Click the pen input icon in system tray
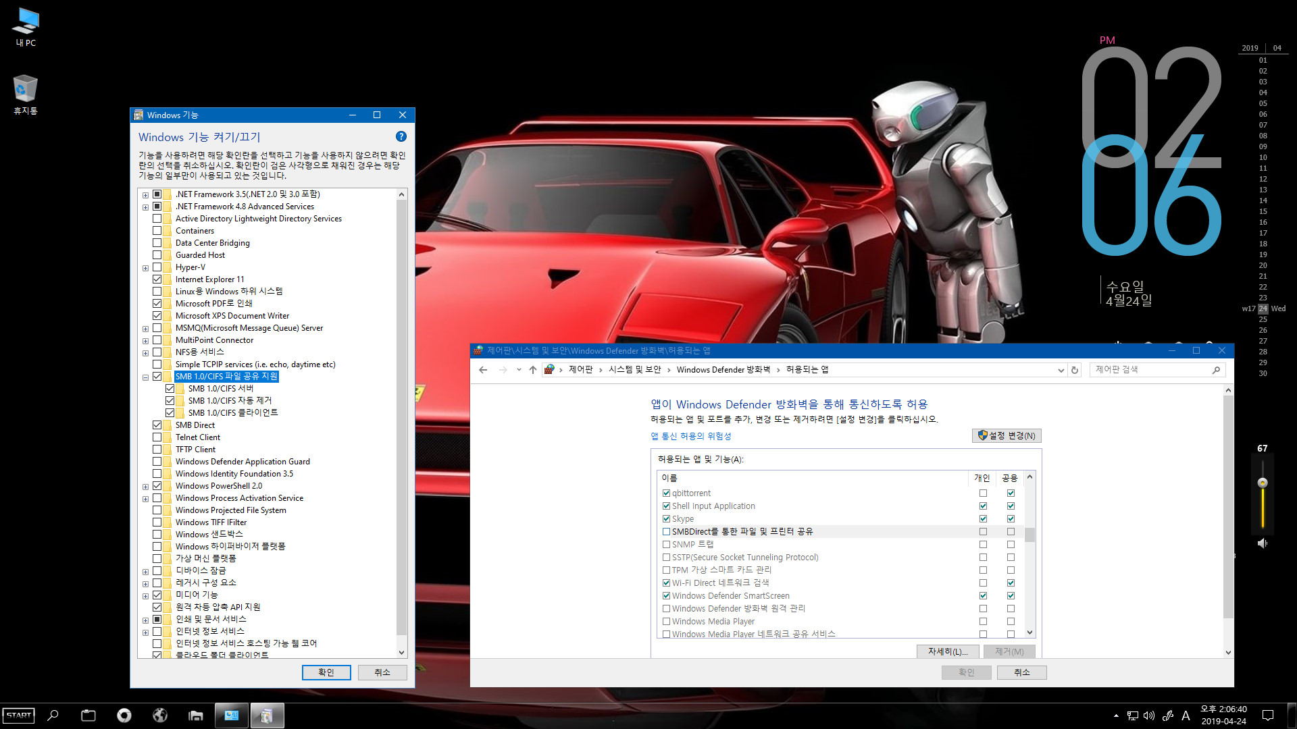This screenshot has height=729, width=1297. pos(1167,715)
